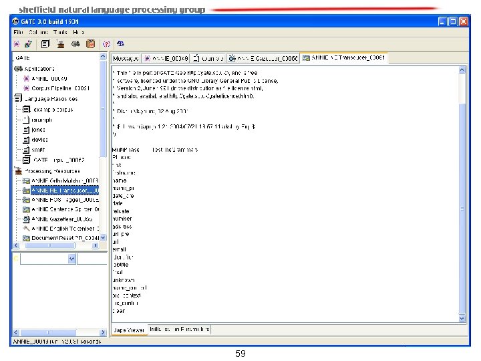Screen dimensions: 481x361
Task: Select ANNIE POS Tagger resource
Action: pyautogui.click(x=65, y=200)
